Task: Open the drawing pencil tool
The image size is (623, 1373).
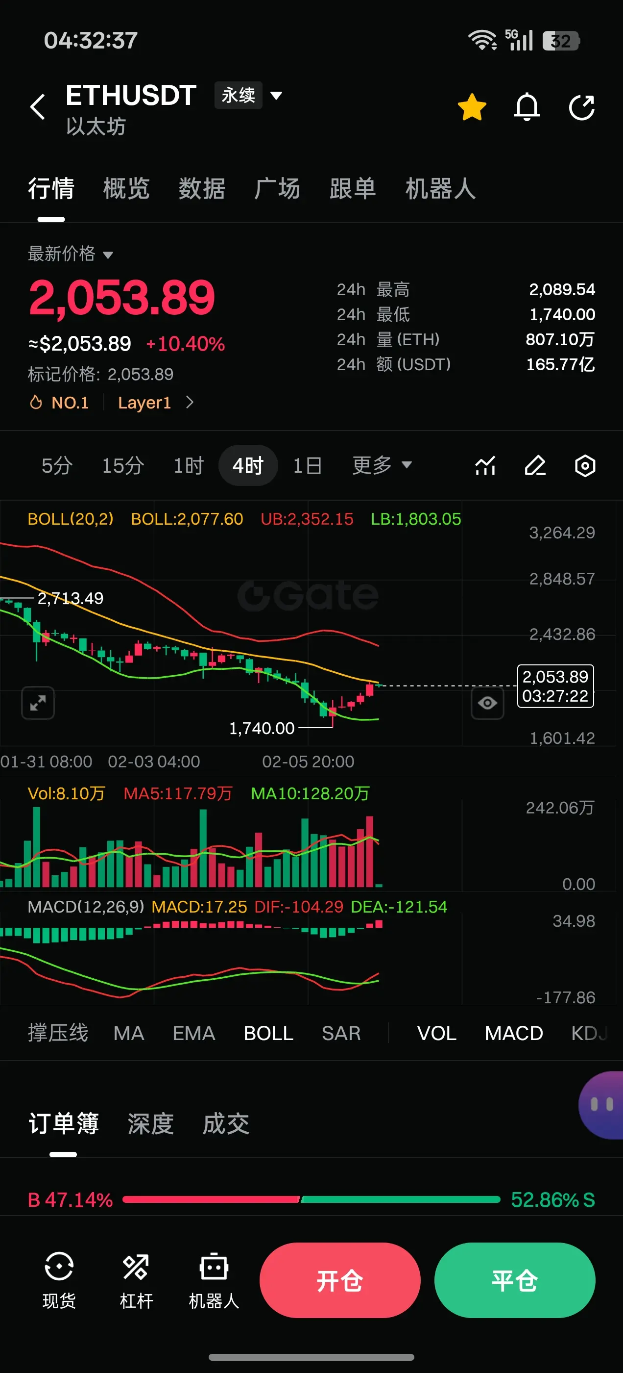Action: (x=535, y=466)
